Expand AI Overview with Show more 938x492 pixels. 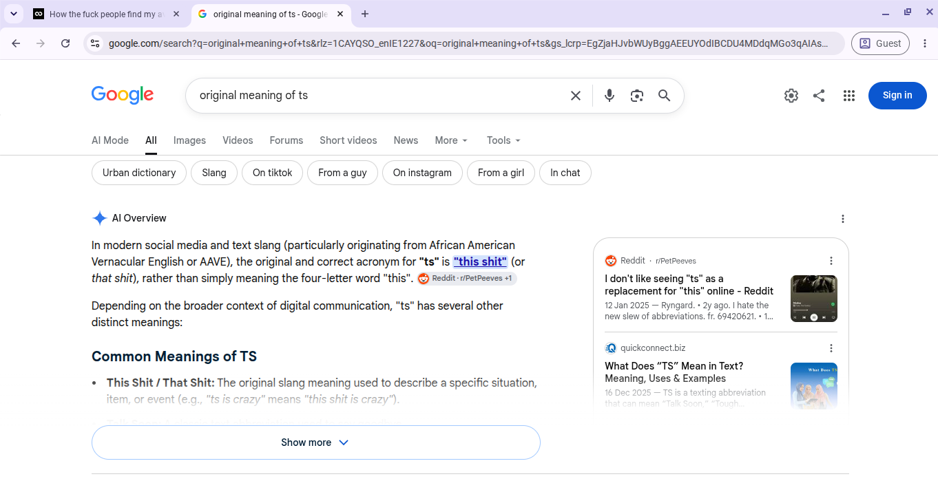[316, 442]
